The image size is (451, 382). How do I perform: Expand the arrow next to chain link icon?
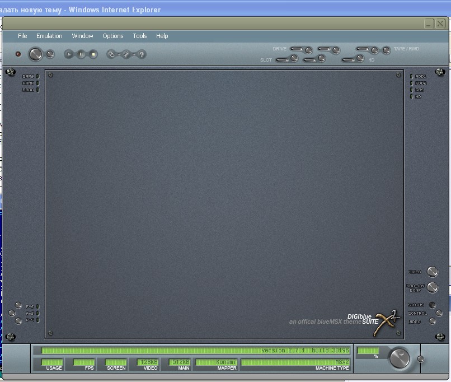[119, 54]
